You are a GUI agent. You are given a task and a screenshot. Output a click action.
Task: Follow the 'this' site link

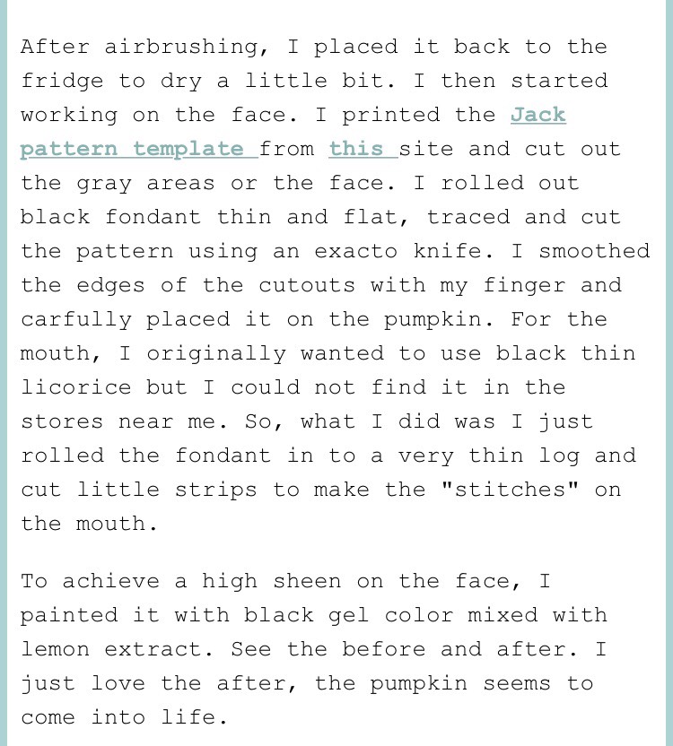click(356, 150)
